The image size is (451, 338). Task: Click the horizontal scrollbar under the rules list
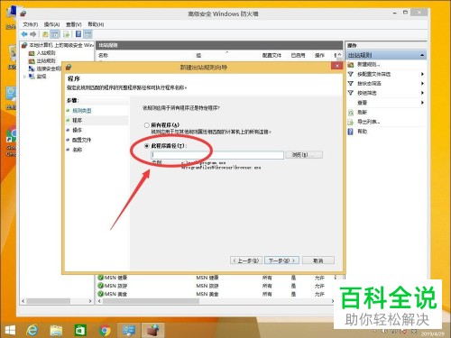click(x=151, y=301)
